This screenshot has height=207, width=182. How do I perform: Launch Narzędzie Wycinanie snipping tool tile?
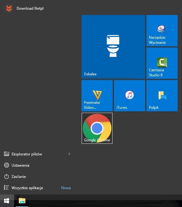click(162, 31)
